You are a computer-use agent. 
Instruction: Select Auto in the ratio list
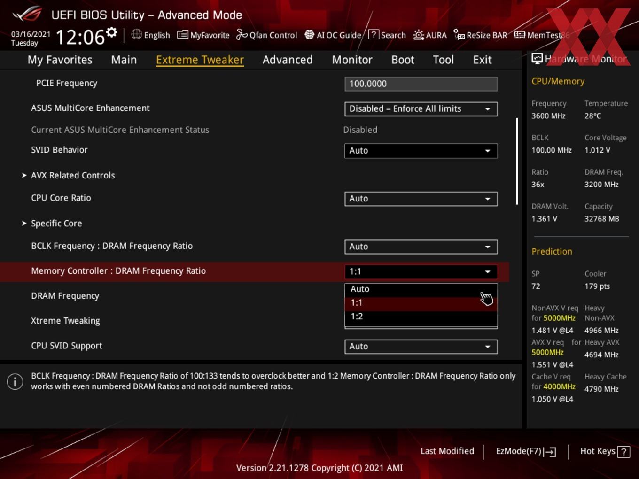[421, 289]
